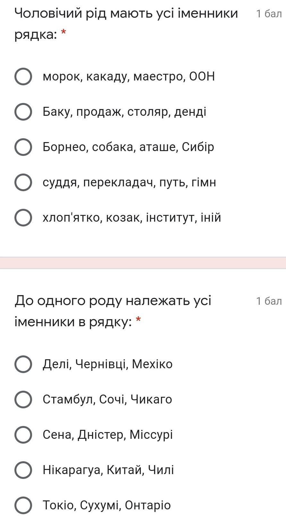Click the answer text 'Стамбул, Сочі, Чикаго'
This screenshot has width=286, height=519.
(x=107, y=400)
